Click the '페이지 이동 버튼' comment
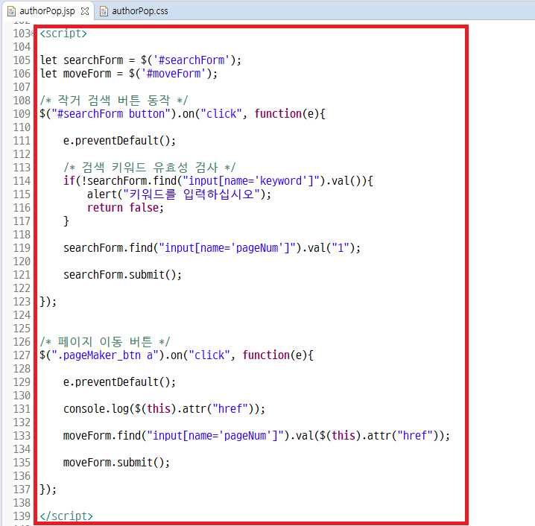 click(105, 341)
